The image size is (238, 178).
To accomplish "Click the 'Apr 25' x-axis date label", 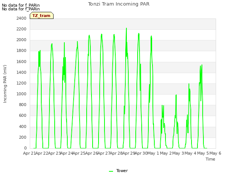I will [x=79, y=153].
